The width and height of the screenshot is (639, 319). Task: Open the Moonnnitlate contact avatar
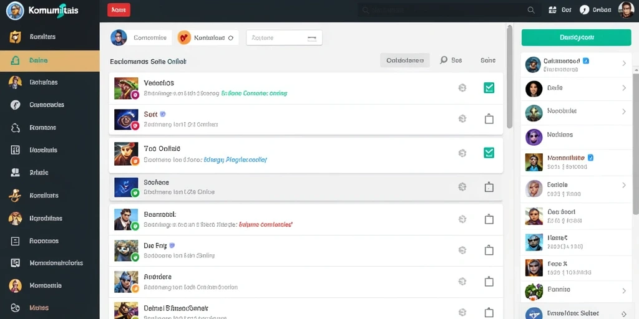534,163
